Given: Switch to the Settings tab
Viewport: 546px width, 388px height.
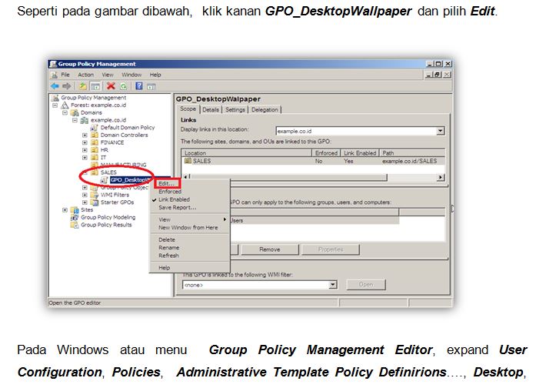Looking at the screenshot, I should point(235,109).
